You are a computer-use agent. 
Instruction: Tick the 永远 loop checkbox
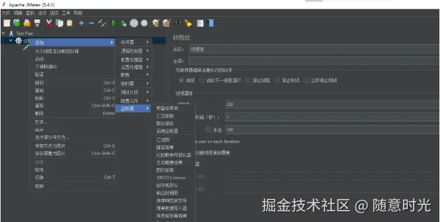(x=208, y=130)
